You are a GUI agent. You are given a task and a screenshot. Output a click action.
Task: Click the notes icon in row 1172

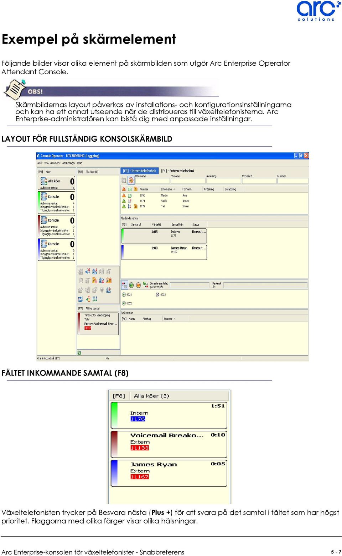tap(135, 206)
